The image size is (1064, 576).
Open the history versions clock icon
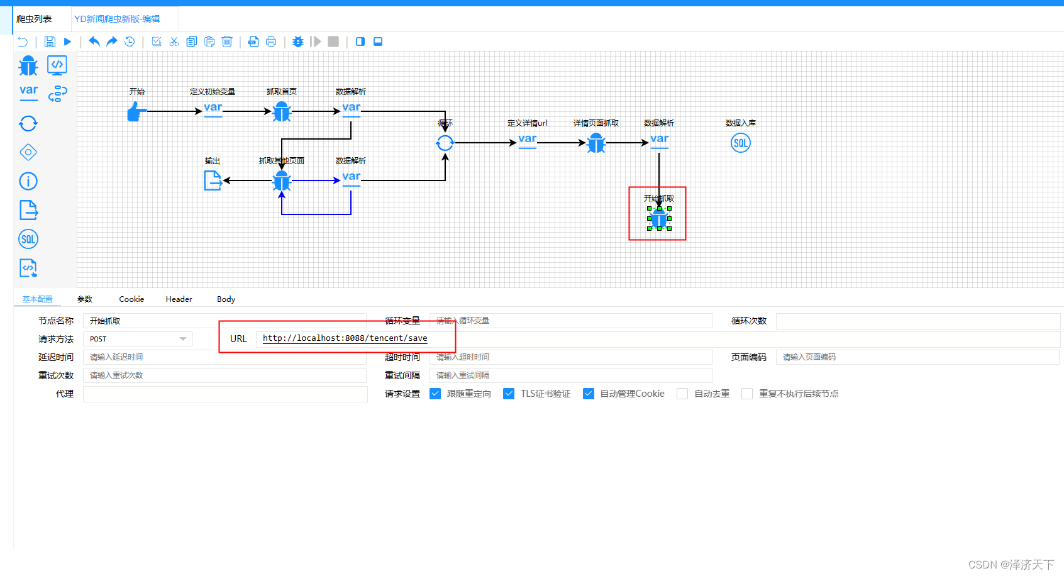tap(130, 42)
